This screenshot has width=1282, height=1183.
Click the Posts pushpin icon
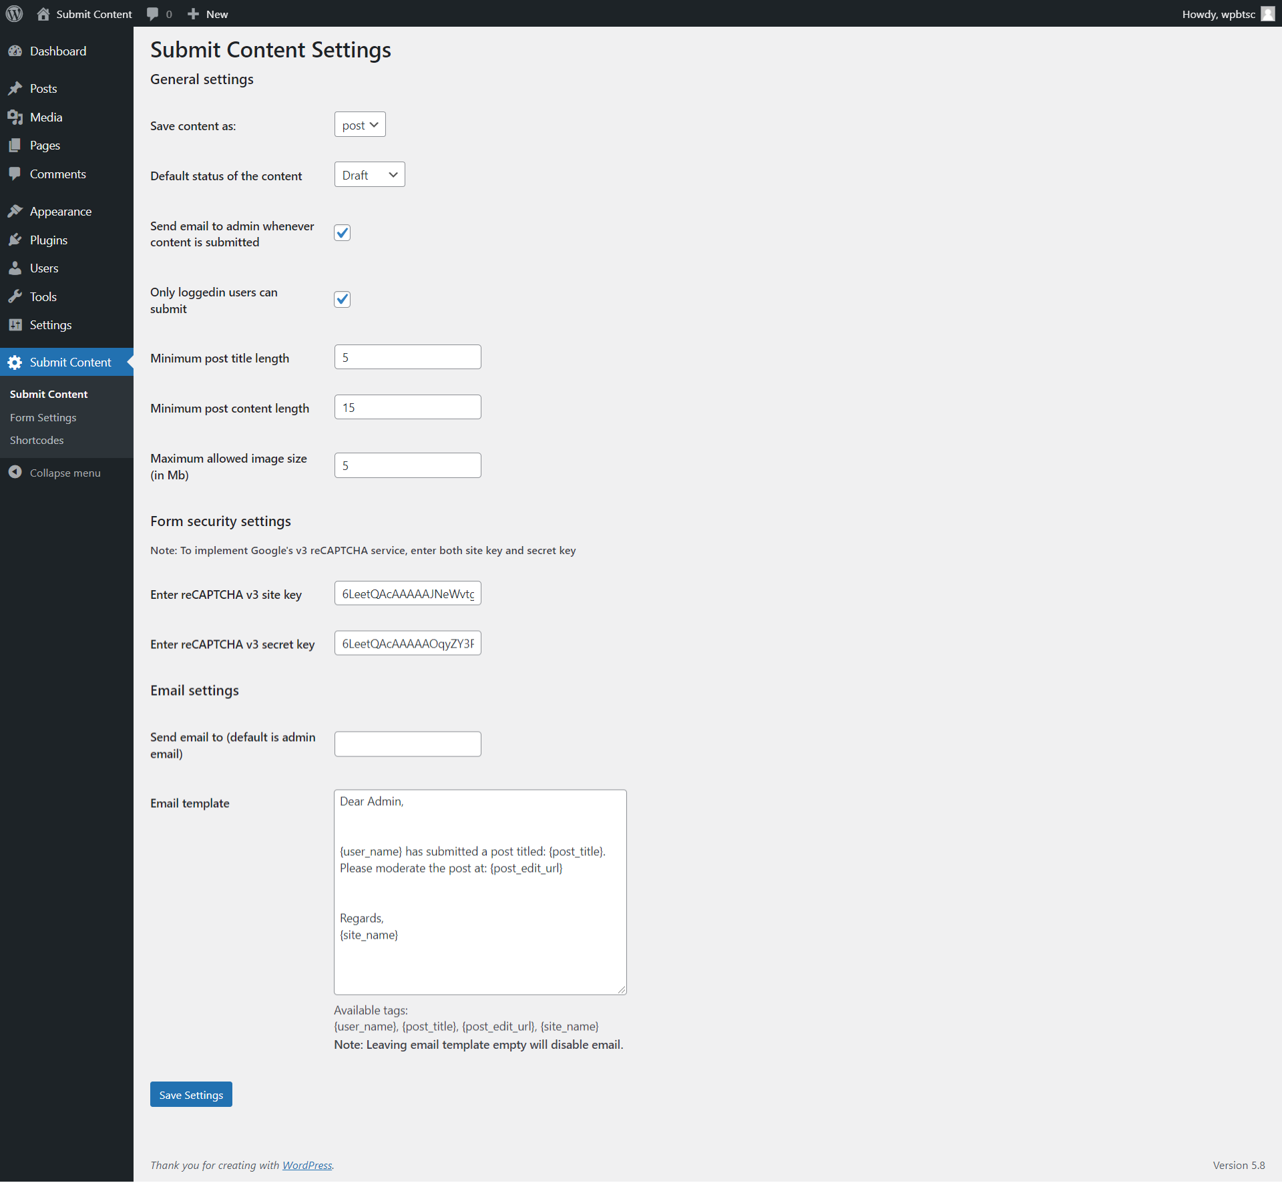[15, 89]
